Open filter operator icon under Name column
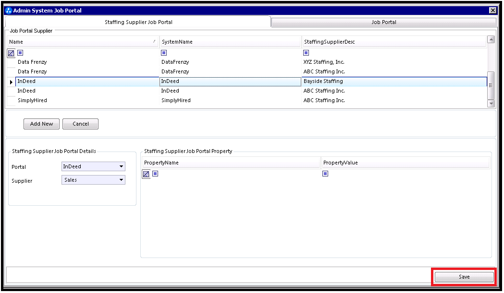Image resolution: width=504 pixels, height=293 pixels. 20,53
